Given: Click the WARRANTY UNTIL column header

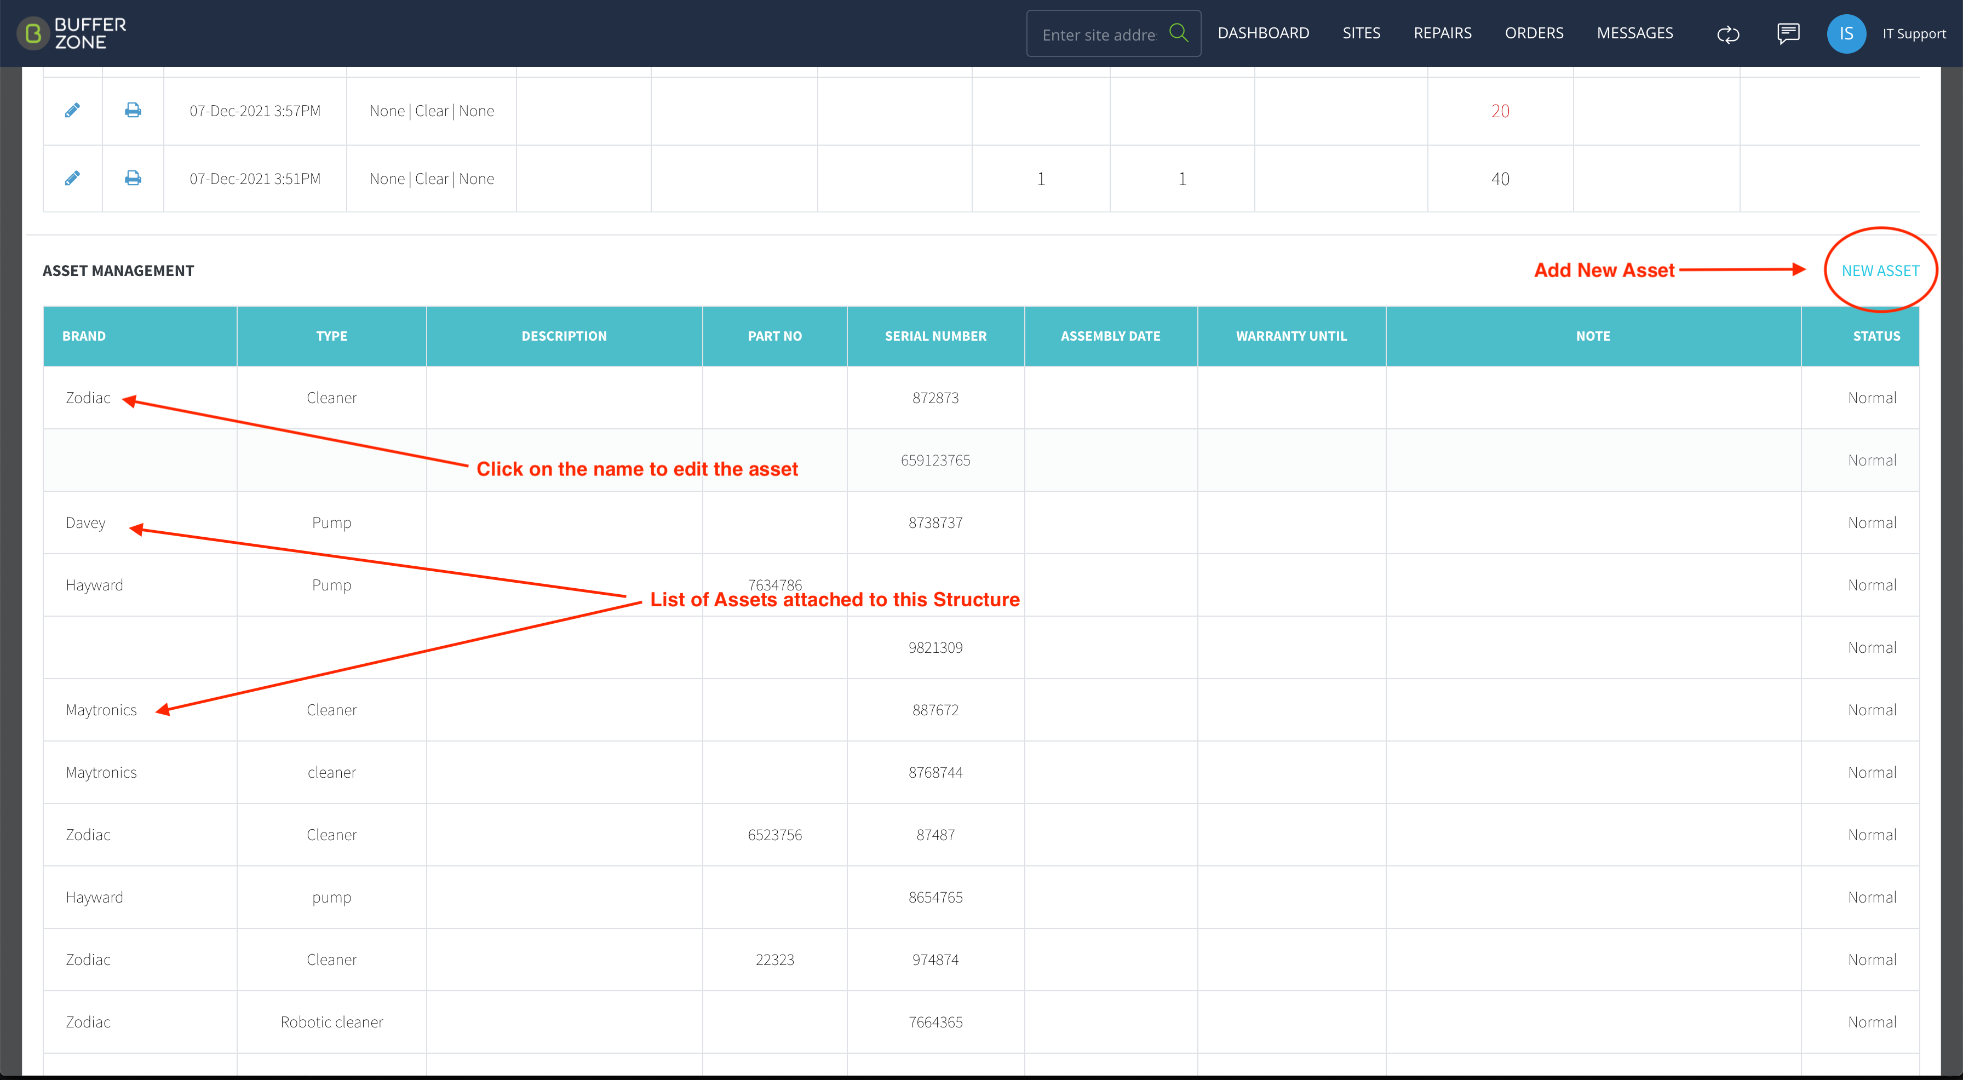Looking at the screenshot, I should pos(1291,336).
